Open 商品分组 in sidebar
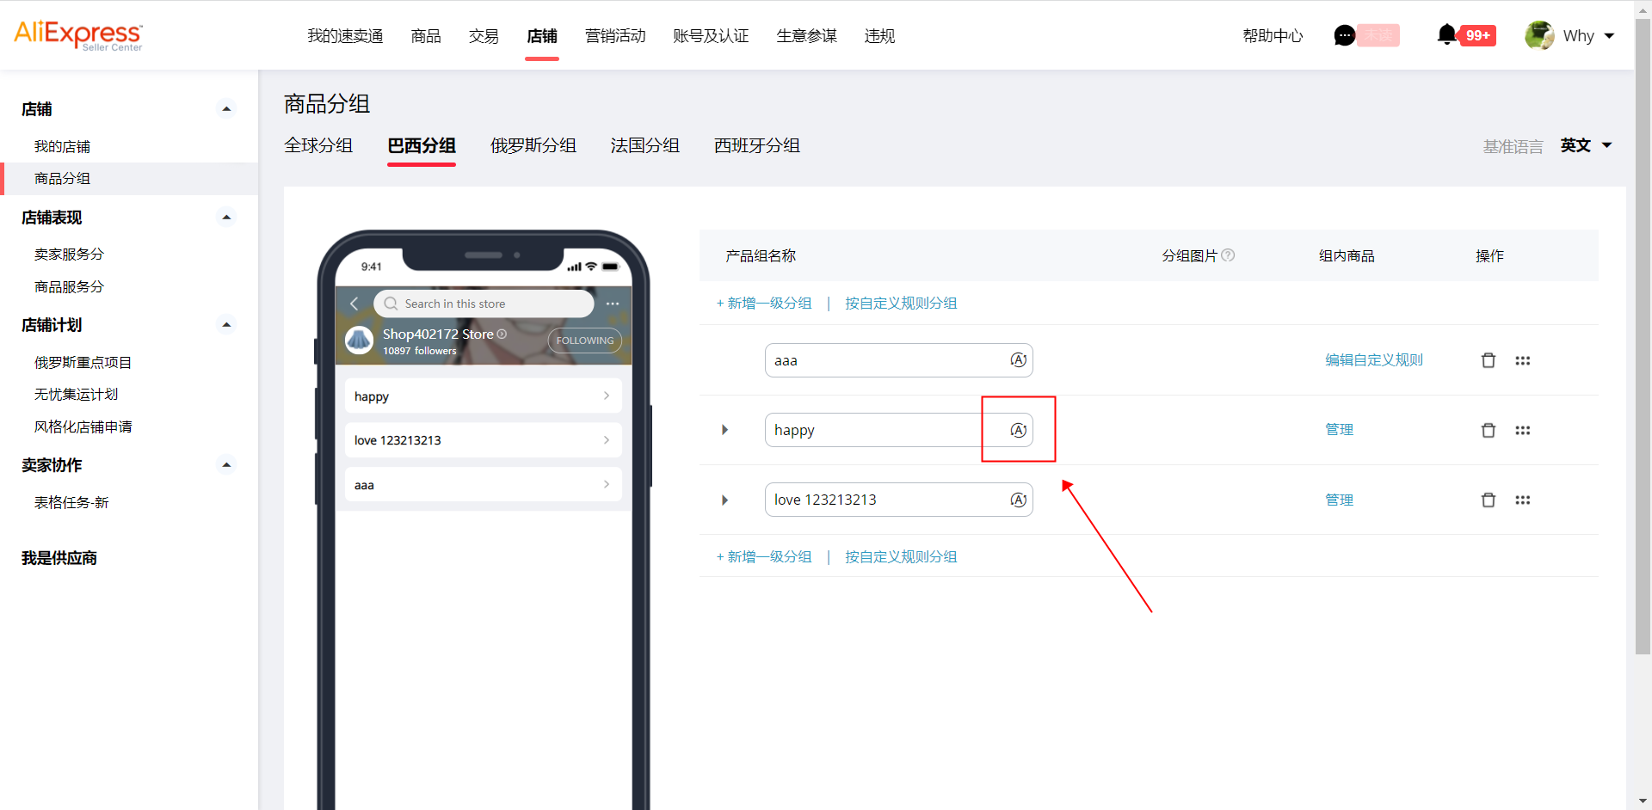This screenshot has width=1652, height=810. tap(62, 178)
